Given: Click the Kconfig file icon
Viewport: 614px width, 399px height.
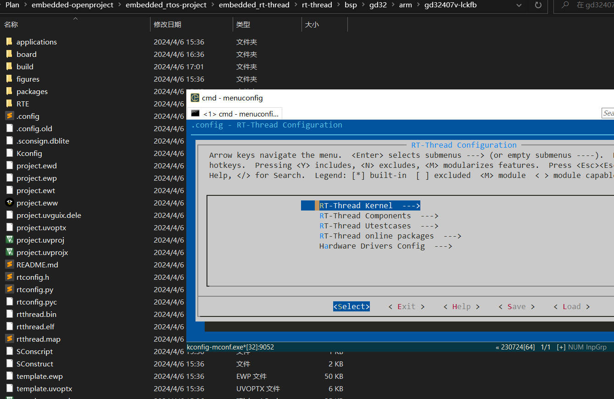Looking at the screenshot, I should (9, 153).
